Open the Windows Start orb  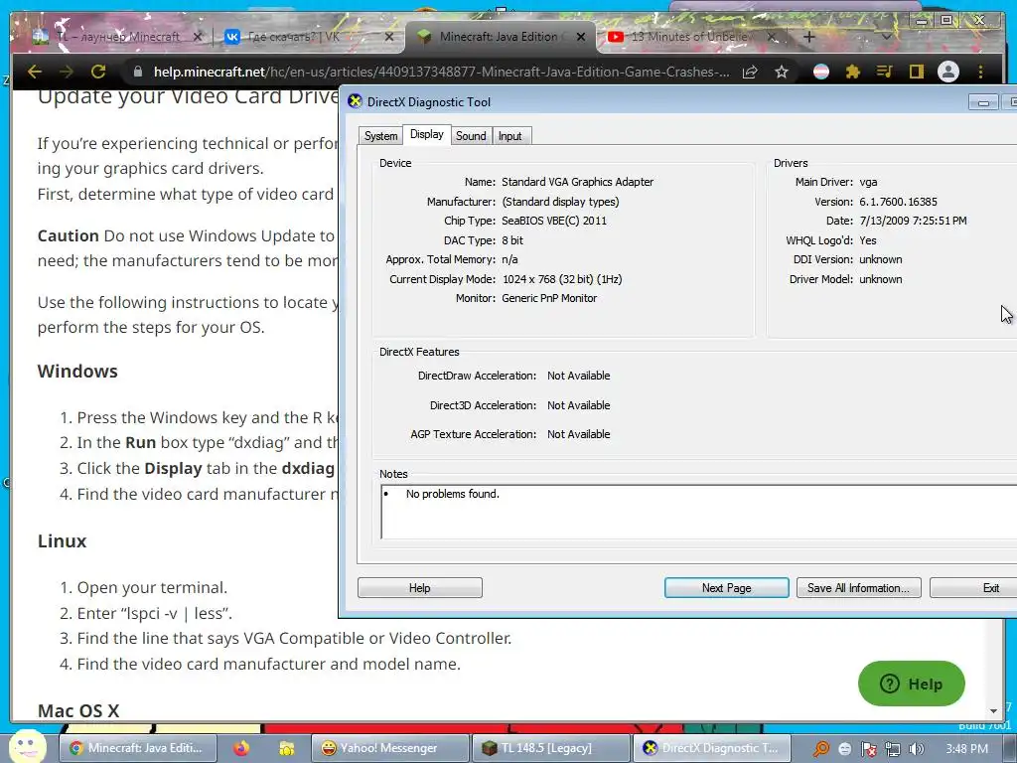click(x=27, y=748)
